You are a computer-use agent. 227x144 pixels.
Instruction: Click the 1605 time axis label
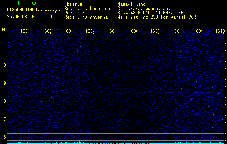111,31
